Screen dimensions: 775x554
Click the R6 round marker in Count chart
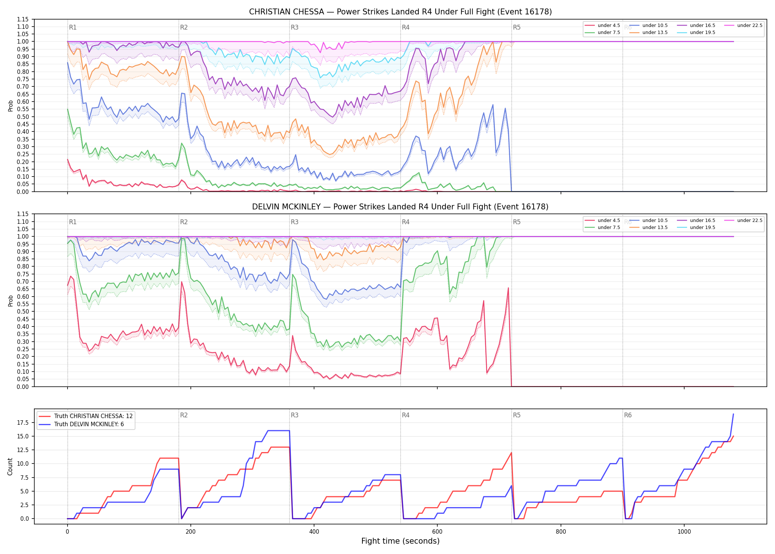pos(628,415)
